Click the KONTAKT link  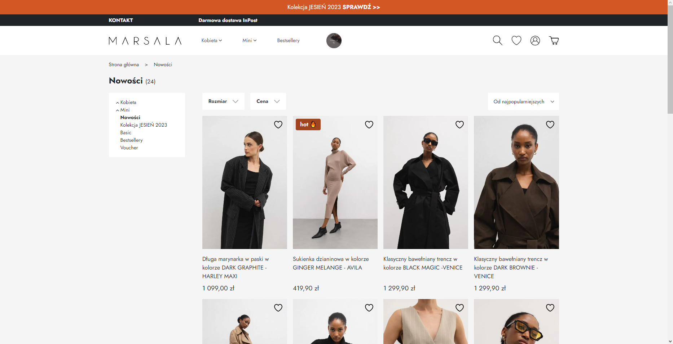[121, 20]
